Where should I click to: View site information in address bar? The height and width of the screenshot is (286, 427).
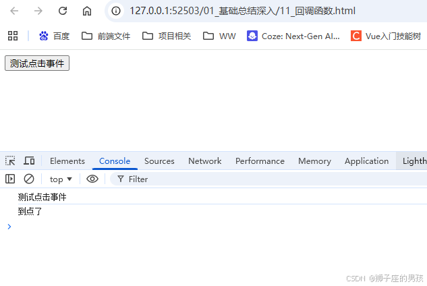point(116,11)
